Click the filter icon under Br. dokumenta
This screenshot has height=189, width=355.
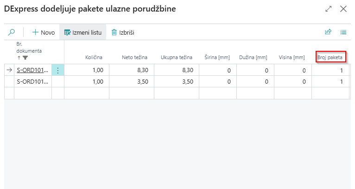click(25, 58)
